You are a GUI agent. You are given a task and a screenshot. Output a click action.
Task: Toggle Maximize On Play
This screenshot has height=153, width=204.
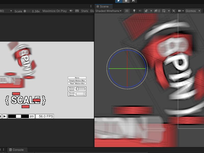pyautogui.click(x=55, y=11)
